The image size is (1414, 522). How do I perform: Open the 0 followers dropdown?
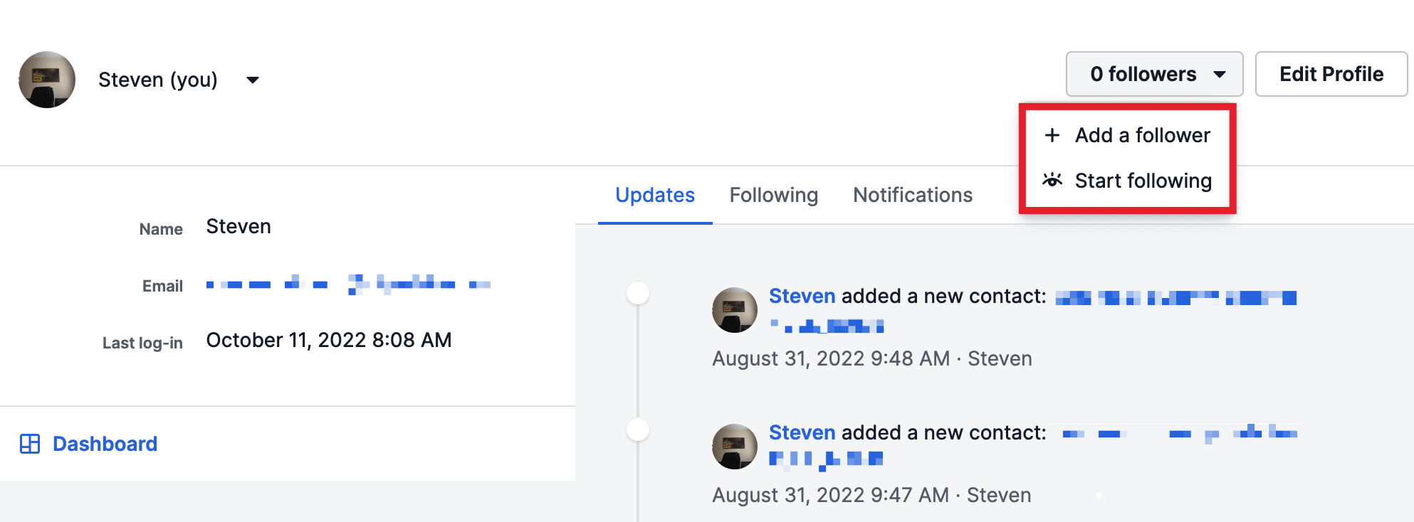coord(1154,74)
